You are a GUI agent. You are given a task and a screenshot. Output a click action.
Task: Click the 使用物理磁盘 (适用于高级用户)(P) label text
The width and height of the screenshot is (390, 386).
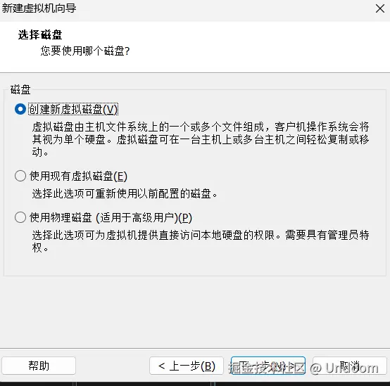point(111,217)
